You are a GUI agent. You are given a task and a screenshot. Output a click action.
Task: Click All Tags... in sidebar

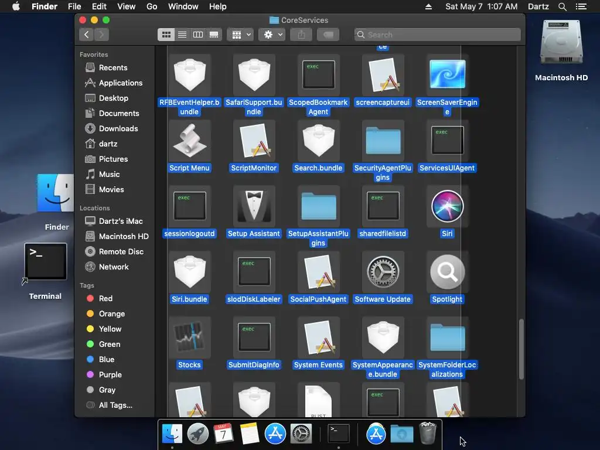click(x=115, y=405)
